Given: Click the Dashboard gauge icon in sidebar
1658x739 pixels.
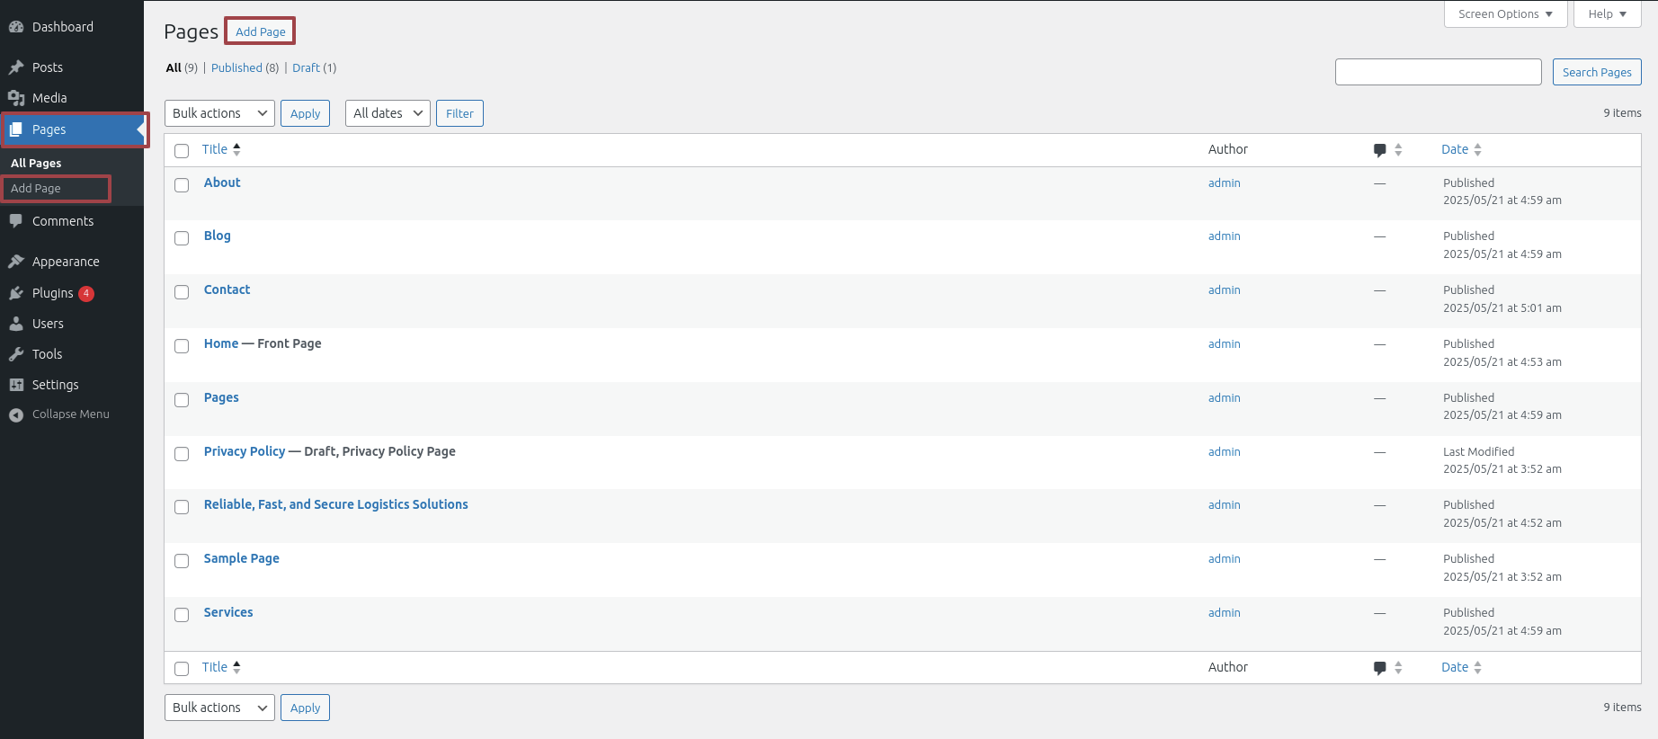Looking at the screenshot, I should click(x=16, y=27).
